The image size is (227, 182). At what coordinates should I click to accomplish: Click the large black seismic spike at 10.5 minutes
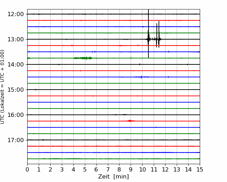pos(148,37)
